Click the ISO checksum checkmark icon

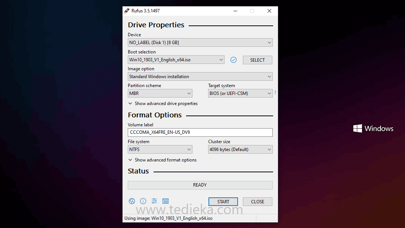[x=234, y=60]
